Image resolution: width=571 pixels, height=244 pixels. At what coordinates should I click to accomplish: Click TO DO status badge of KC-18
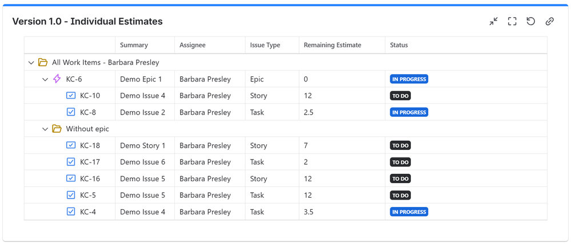pyautogui.click(x=401, y=145)
